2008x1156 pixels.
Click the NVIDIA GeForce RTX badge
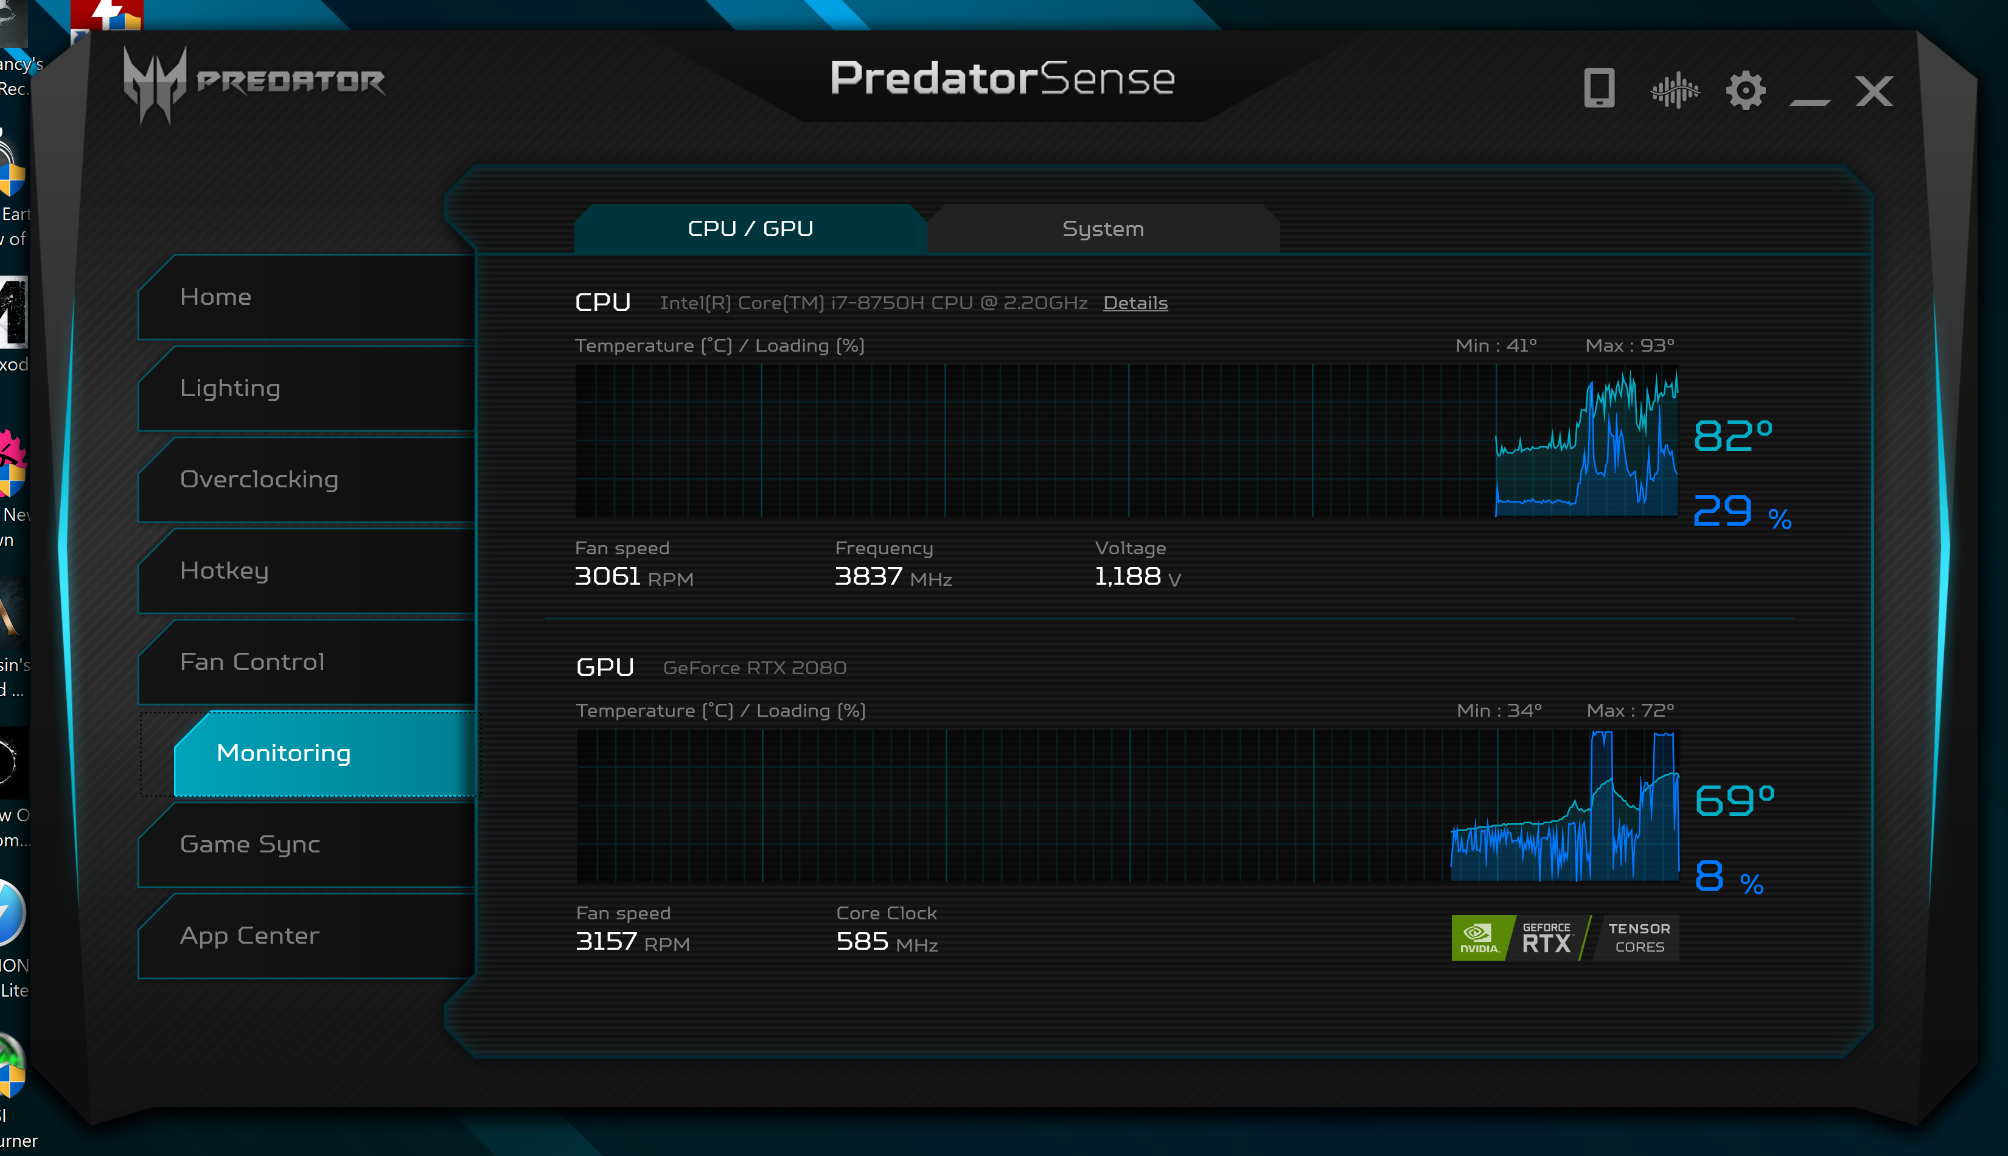pos(1564,938)
